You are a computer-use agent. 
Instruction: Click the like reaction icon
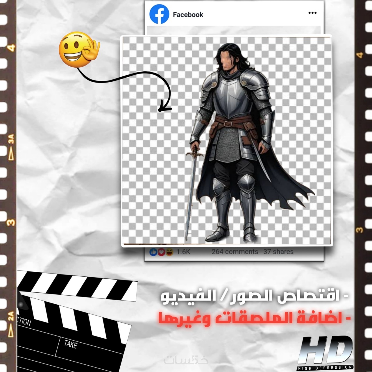click(153, 252)
